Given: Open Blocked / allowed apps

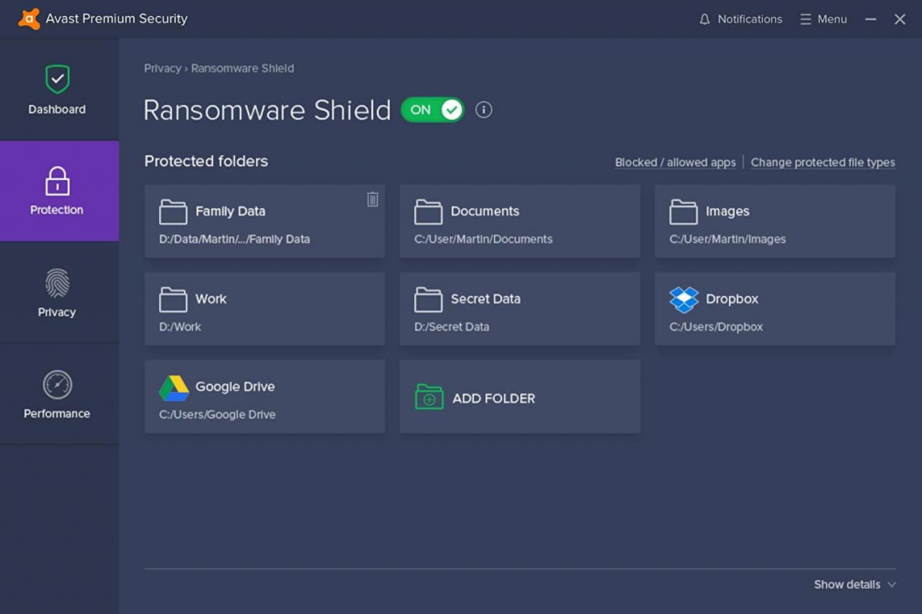Looking at the screenshot, I should click(675, 162).
